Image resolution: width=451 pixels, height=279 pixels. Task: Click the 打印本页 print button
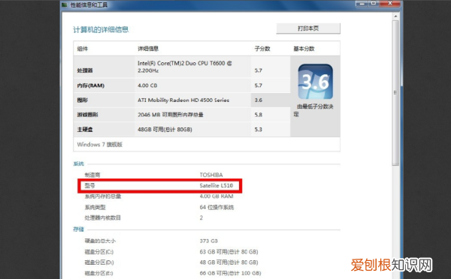click(x=308, y=28)
